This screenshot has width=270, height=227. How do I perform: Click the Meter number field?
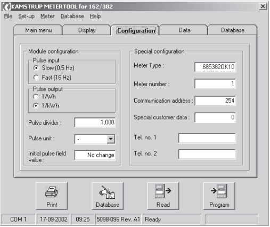[x=215, y=83]
